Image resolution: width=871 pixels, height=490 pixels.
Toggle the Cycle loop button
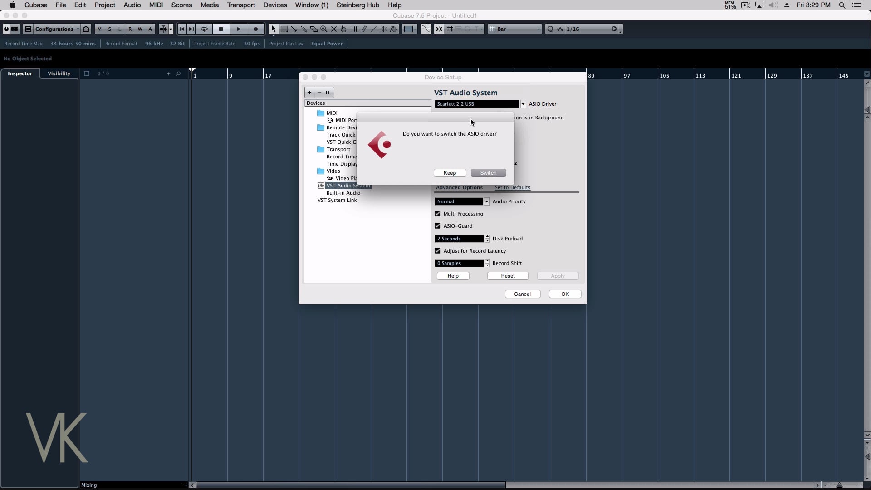coord(204,29)
